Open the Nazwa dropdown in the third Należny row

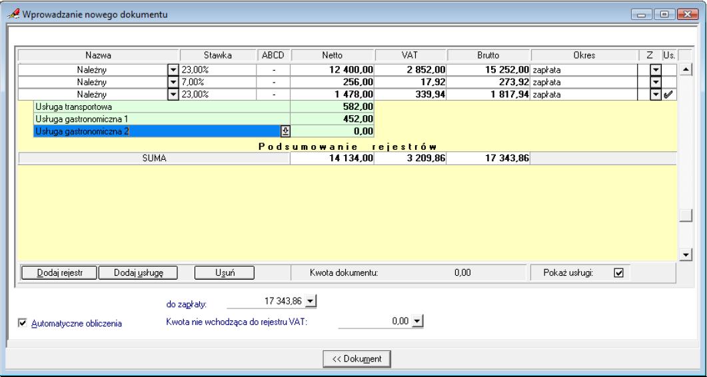173,95
